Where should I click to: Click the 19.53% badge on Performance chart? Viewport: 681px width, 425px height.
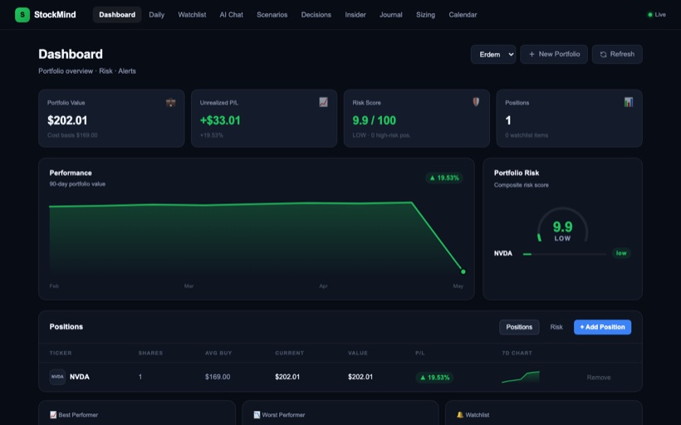(x=444, y=178)
